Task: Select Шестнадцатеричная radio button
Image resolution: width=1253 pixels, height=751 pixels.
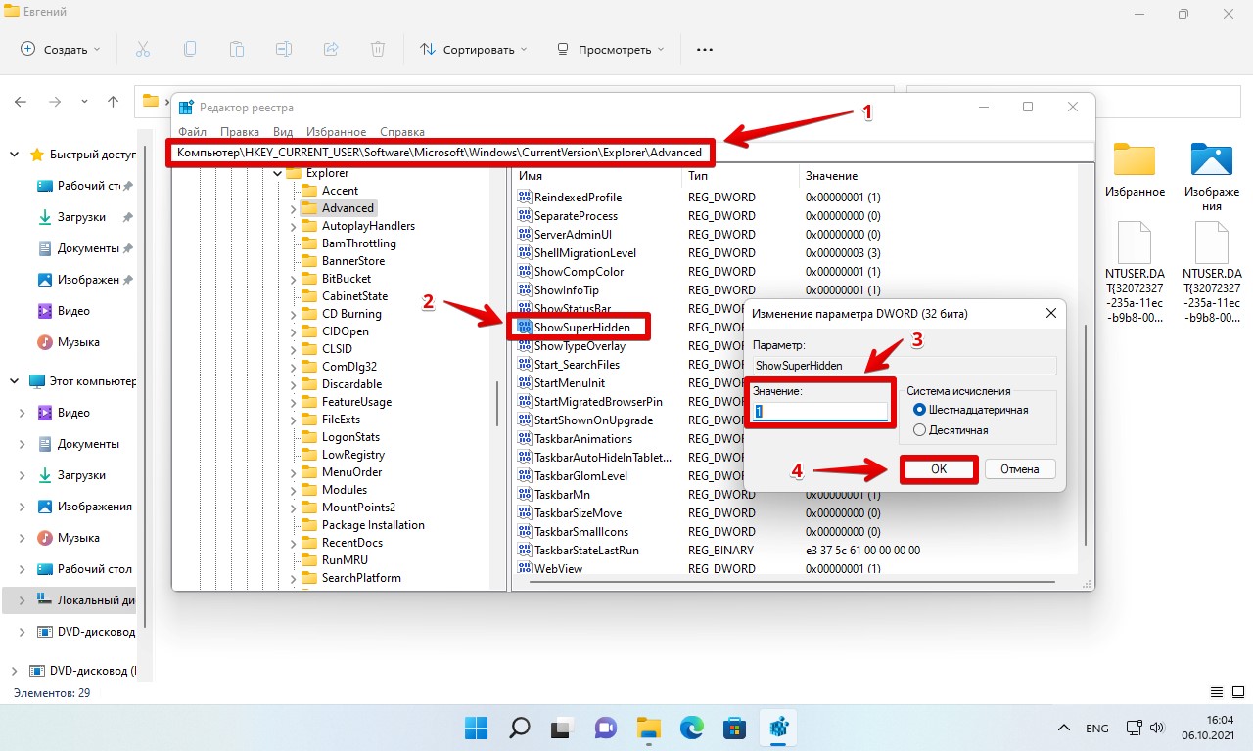Action: point(919,410)
